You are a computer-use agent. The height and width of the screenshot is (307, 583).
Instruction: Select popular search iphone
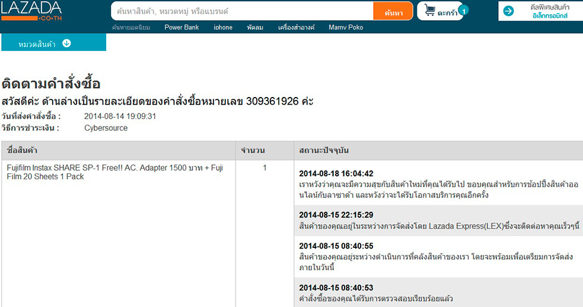point(223,27)
